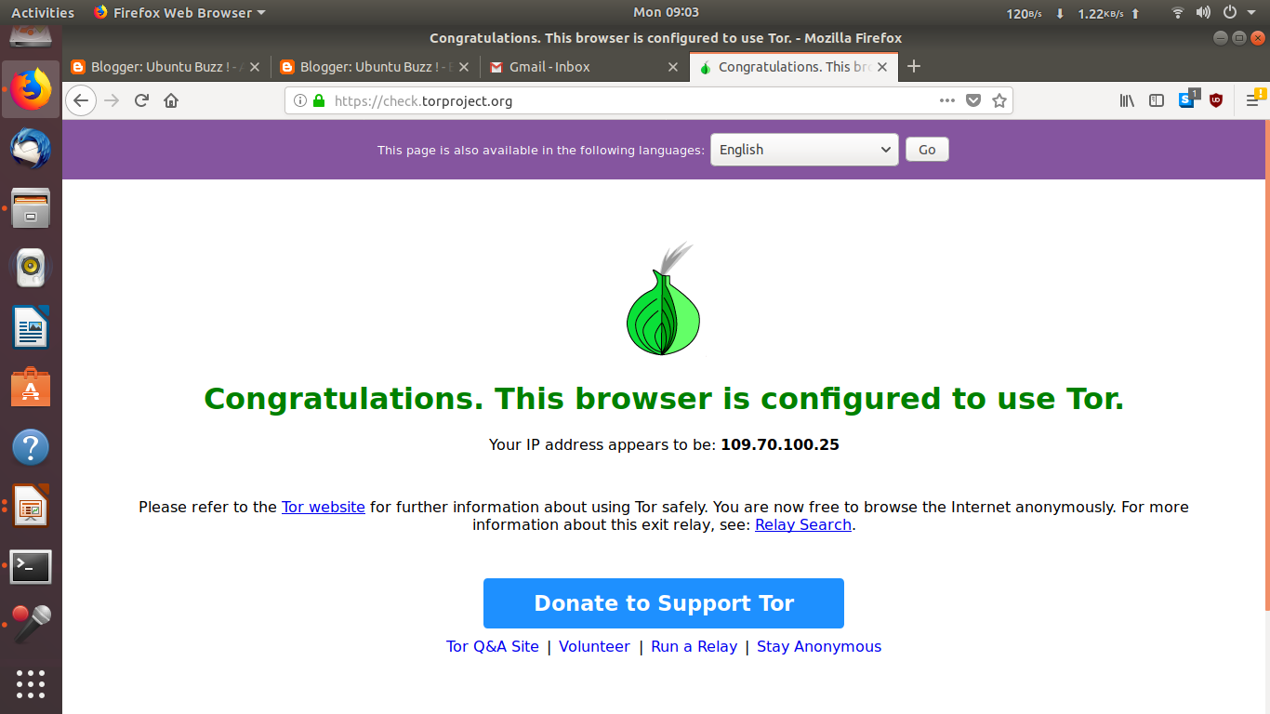
Task: Open a new tab with plus button
Action: 914,66
